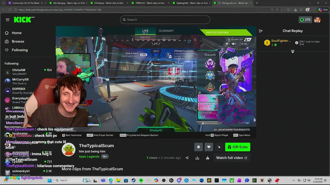Open MrCurryS6 channel in Following list
The height and width of the screenshot is (185, 330).
pos(28,81)
